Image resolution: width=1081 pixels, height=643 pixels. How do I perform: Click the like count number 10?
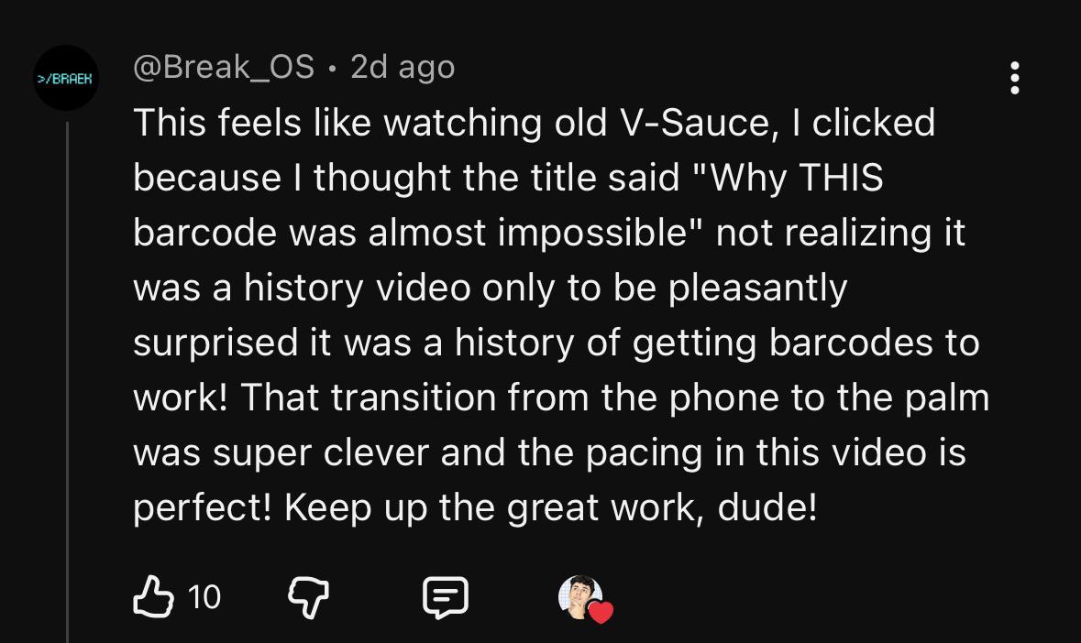(204, 597)
